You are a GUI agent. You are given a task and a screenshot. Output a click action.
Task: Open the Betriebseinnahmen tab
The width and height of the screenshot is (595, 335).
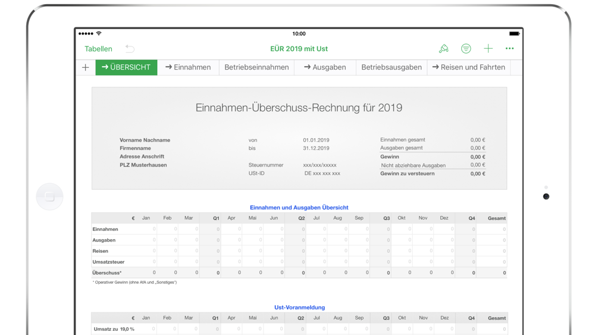click(256, 67)
